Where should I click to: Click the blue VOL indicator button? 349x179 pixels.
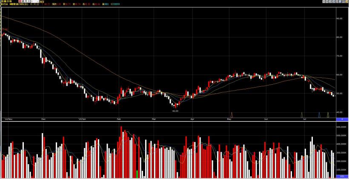[342, 176]
